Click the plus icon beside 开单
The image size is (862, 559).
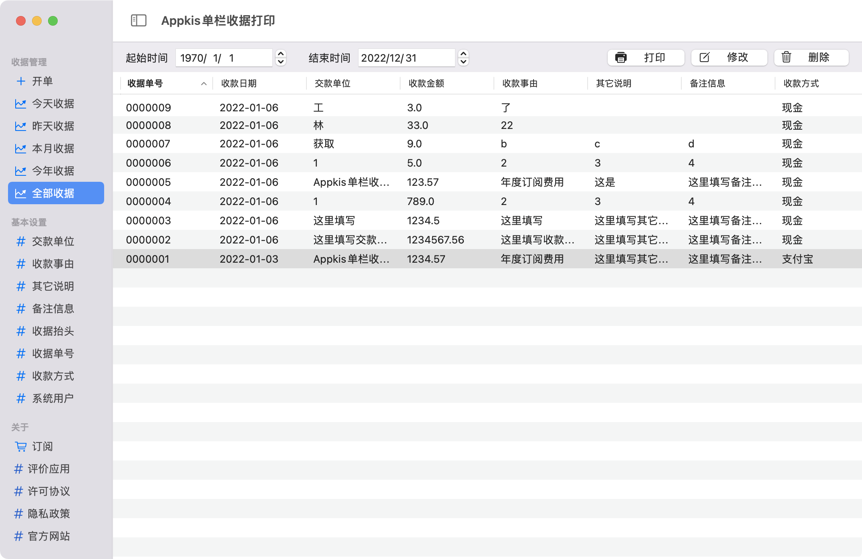coord(21,81)
